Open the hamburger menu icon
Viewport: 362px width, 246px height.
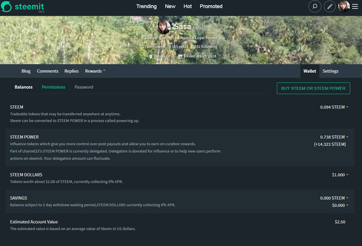point(355,6)
